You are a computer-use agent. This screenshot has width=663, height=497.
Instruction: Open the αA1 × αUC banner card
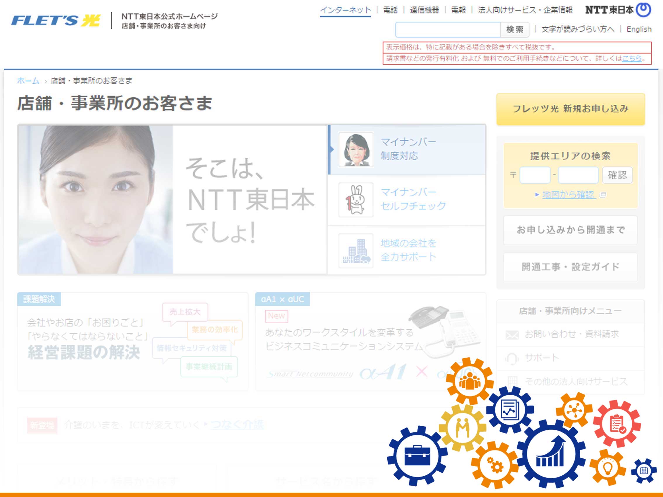click(x=370, y=342)
